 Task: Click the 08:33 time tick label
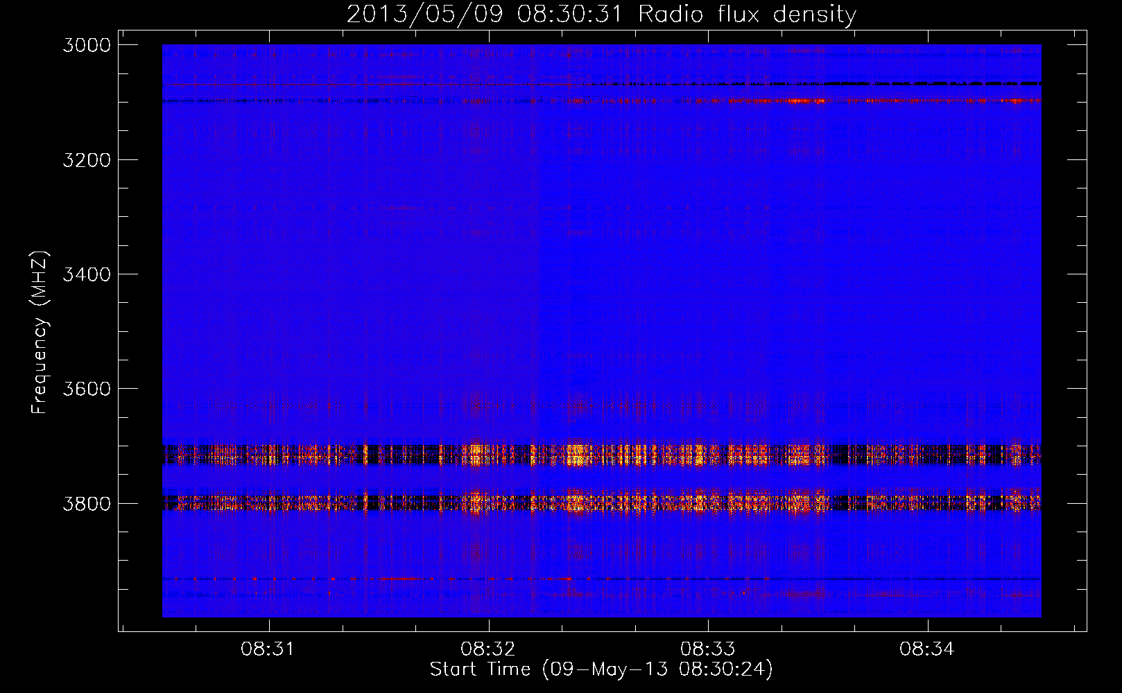coord(707,649)
